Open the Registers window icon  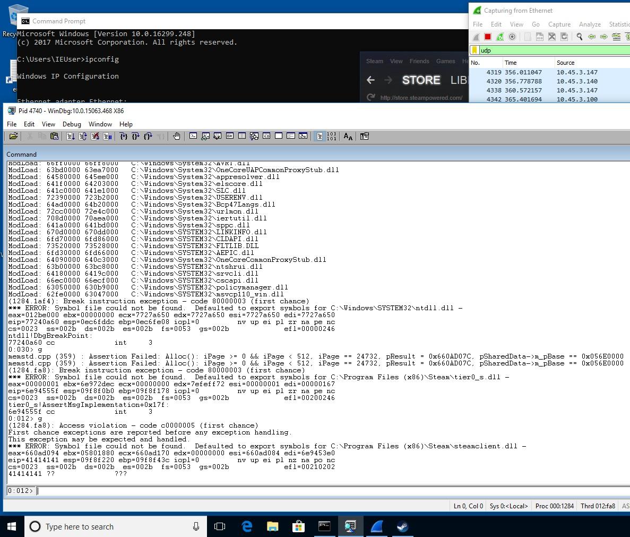coord(230,137)
